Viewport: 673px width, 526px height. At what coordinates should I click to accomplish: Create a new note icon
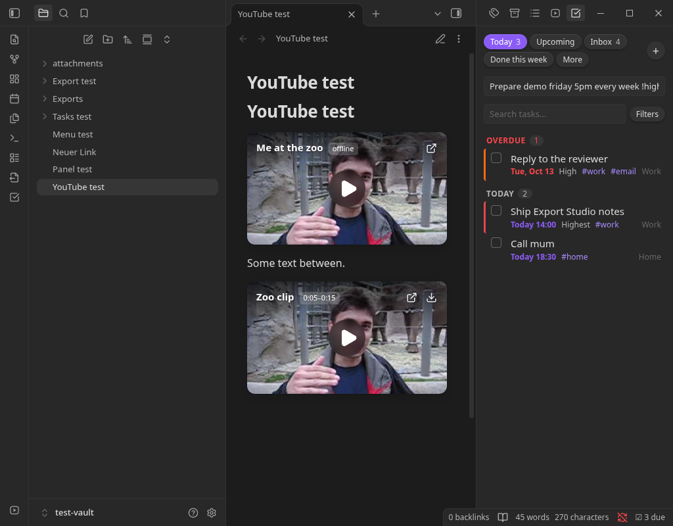tap(88, 39)
